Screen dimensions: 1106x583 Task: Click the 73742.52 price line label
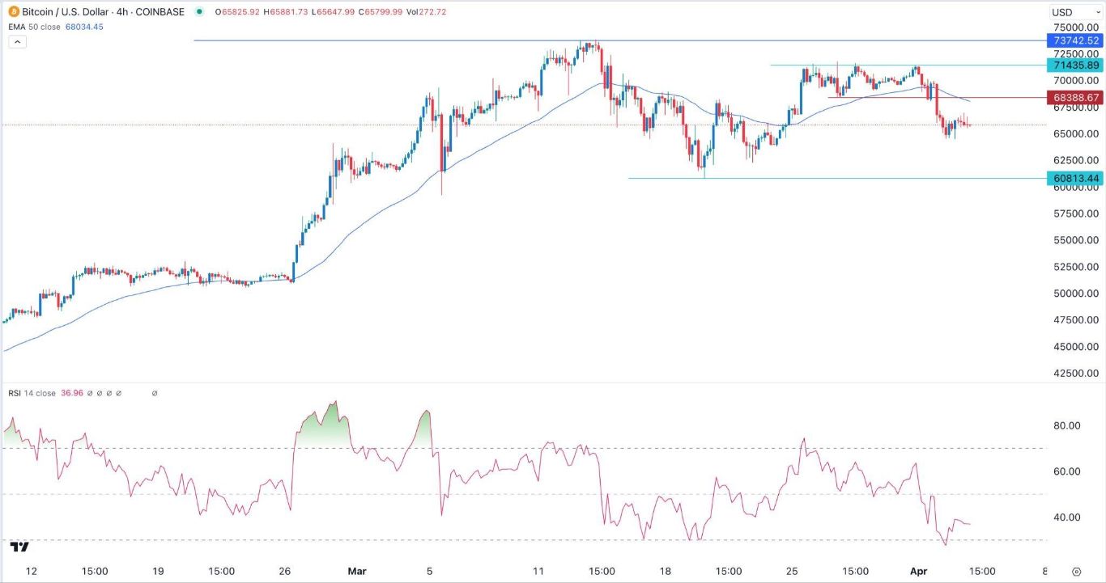(1074, 40)
